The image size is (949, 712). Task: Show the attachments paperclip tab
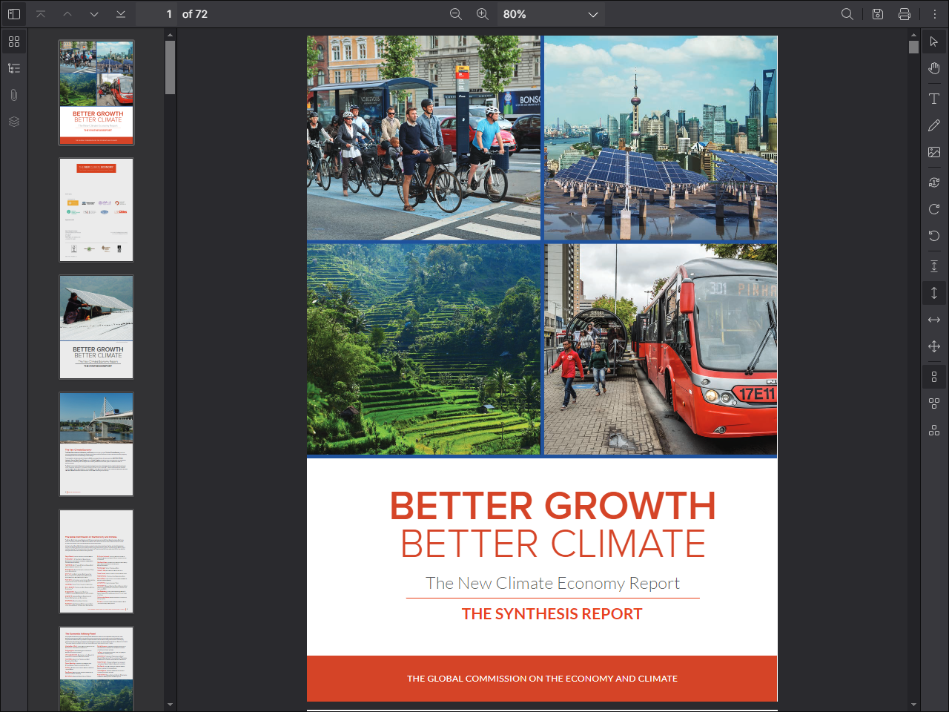[x=14, y=95]
